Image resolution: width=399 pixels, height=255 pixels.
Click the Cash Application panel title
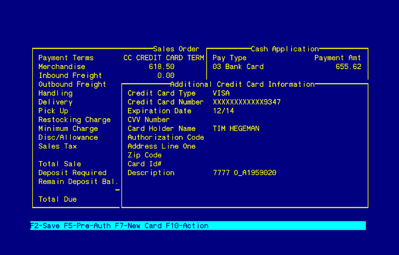(x=285, y=49)
